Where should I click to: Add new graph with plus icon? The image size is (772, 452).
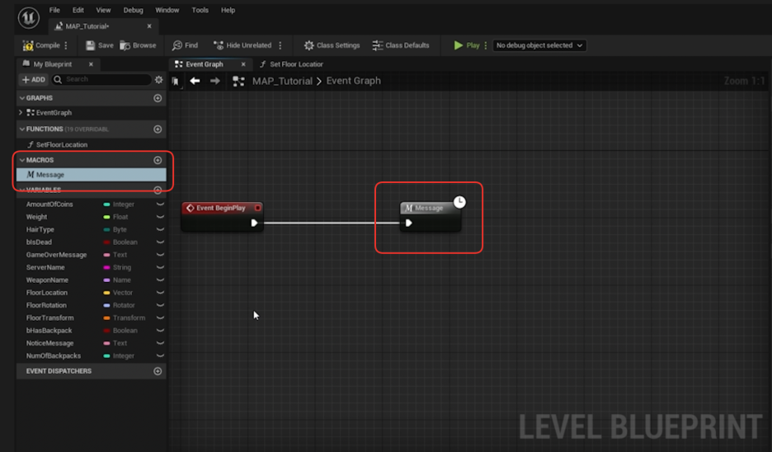158,98
